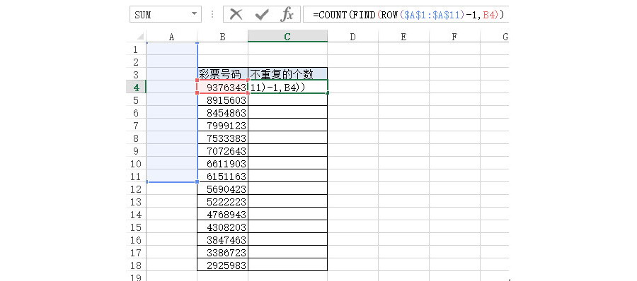Select column B header
Screen dimensions: 637x281
pyautogui.click(x=223, y=37)
